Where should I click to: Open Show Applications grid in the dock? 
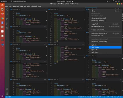point(2,96)
